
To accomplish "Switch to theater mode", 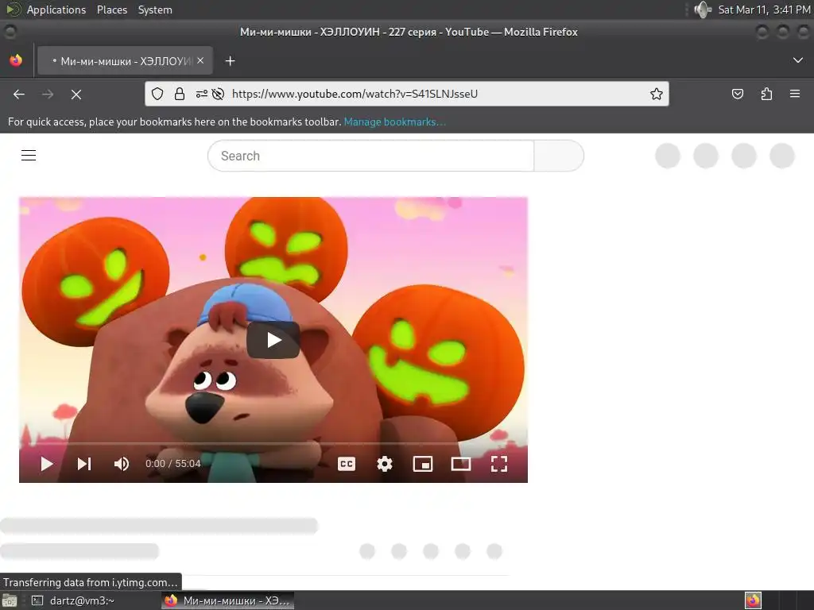I will click(461, 464).
